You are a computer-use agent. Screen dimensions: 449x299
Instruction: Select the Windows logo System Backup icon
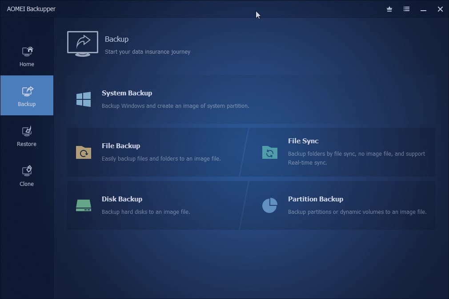[x=83, y=99]
